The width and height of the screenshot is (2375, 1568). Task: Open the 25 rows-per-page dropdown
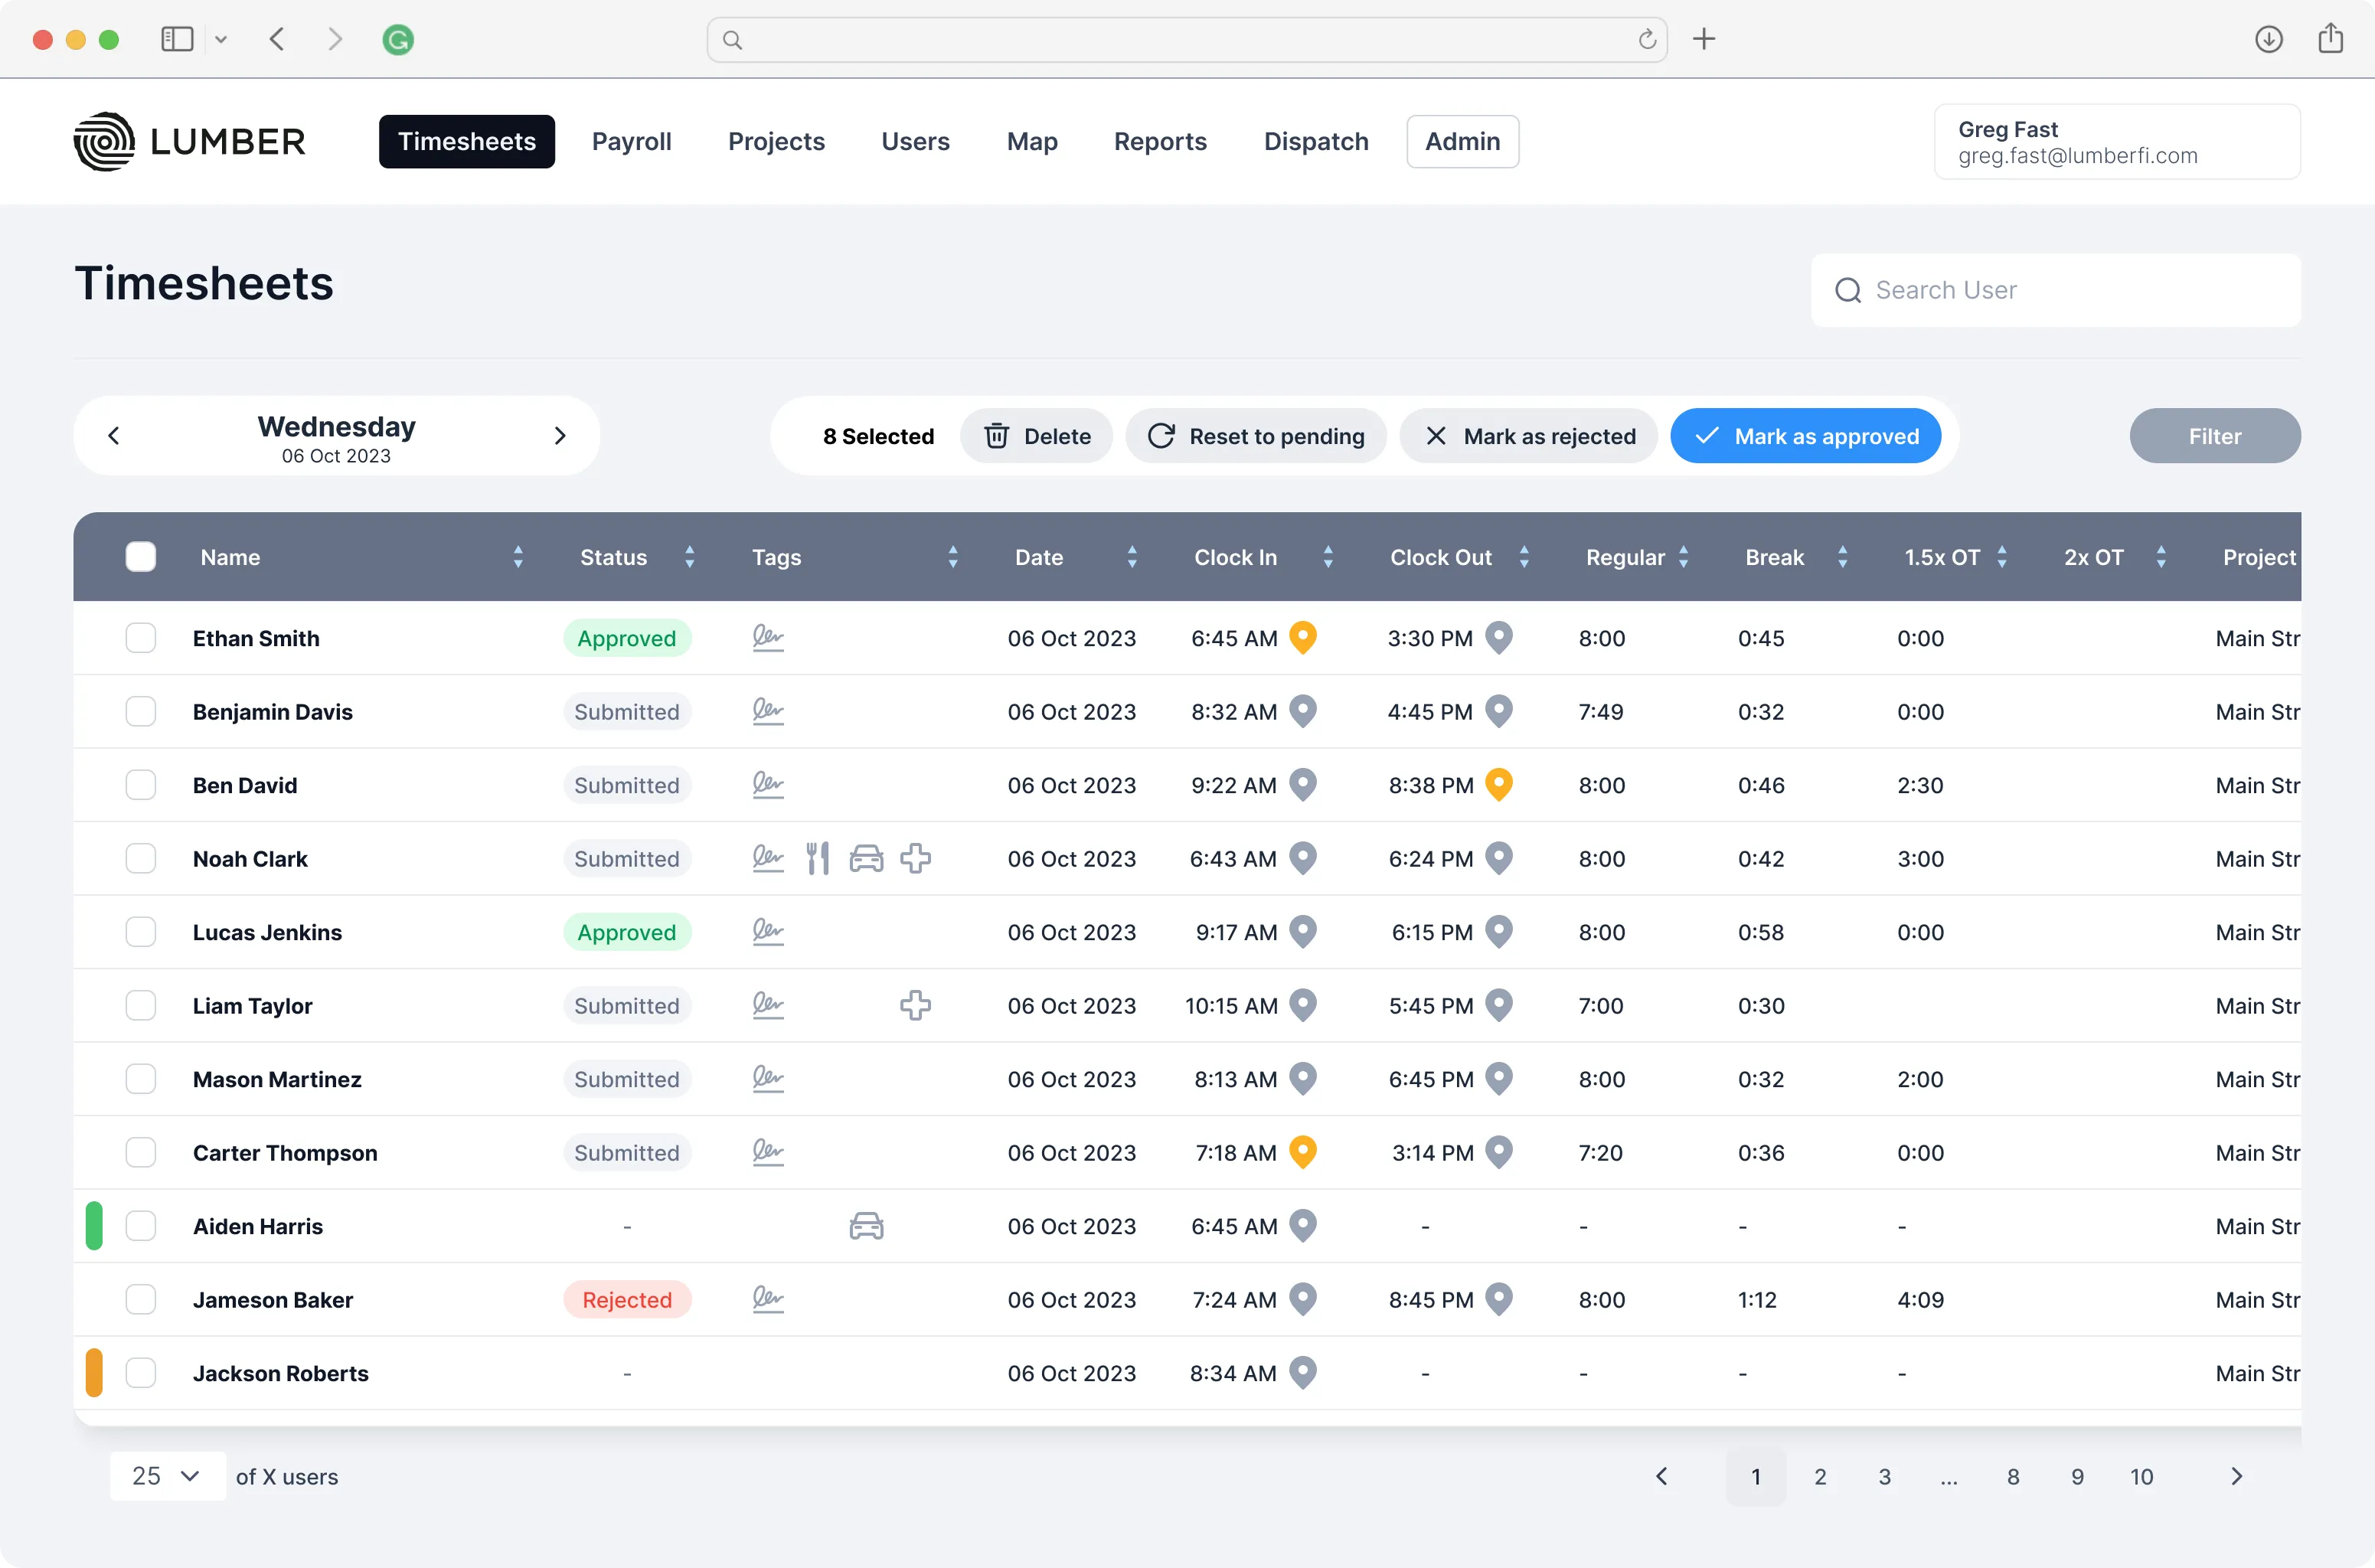coord(167,1476)
